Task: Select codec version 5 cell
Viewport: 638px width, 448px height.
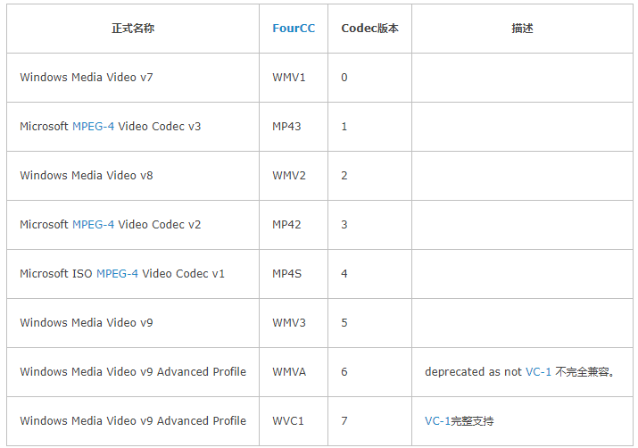Action: click(369, 323)
